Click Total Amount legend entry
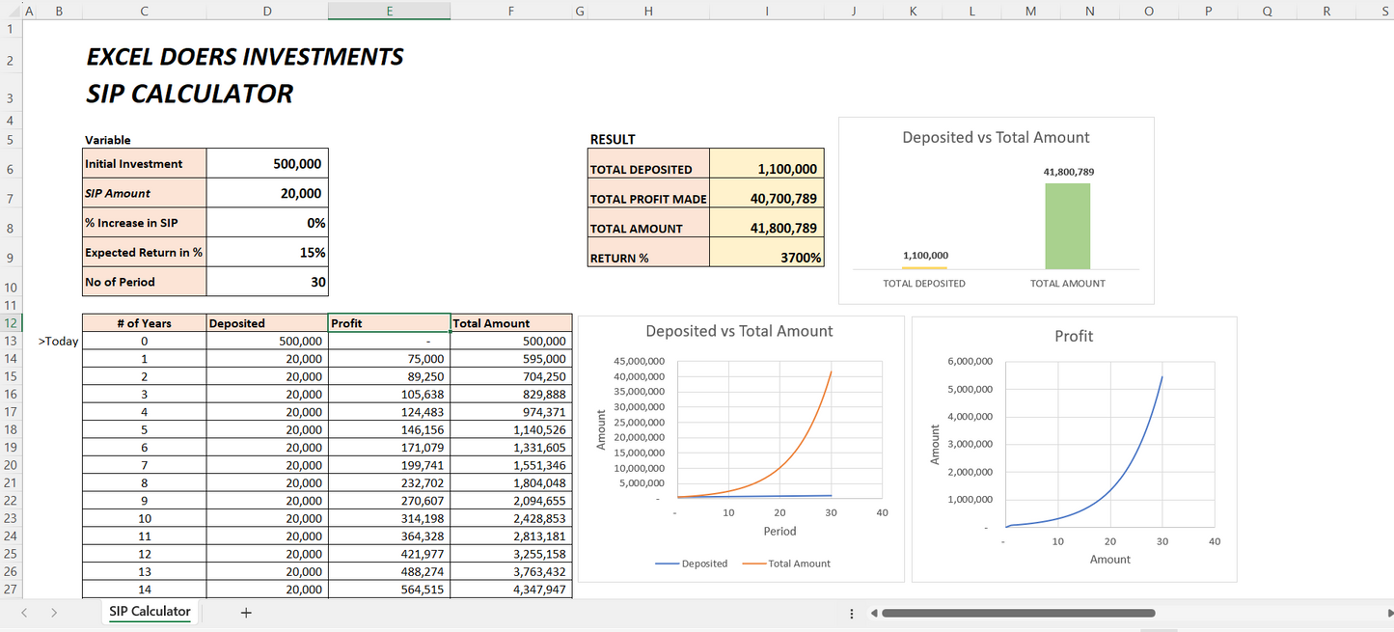The height and width of the screenshot is (632, 1394). [x=786, y=563]
